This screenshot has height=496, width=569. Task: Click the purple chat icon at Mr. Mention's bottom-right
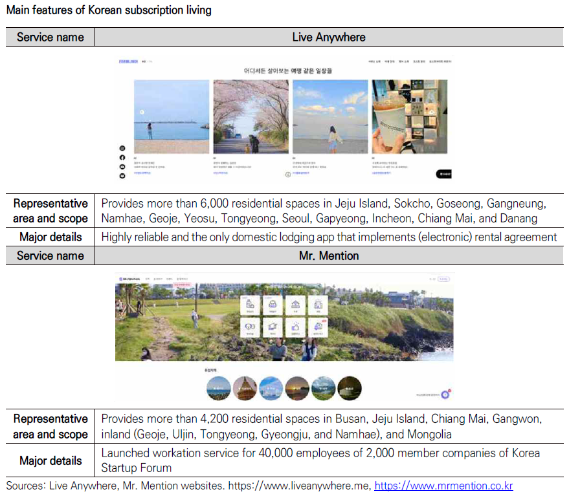coord(445,394)
